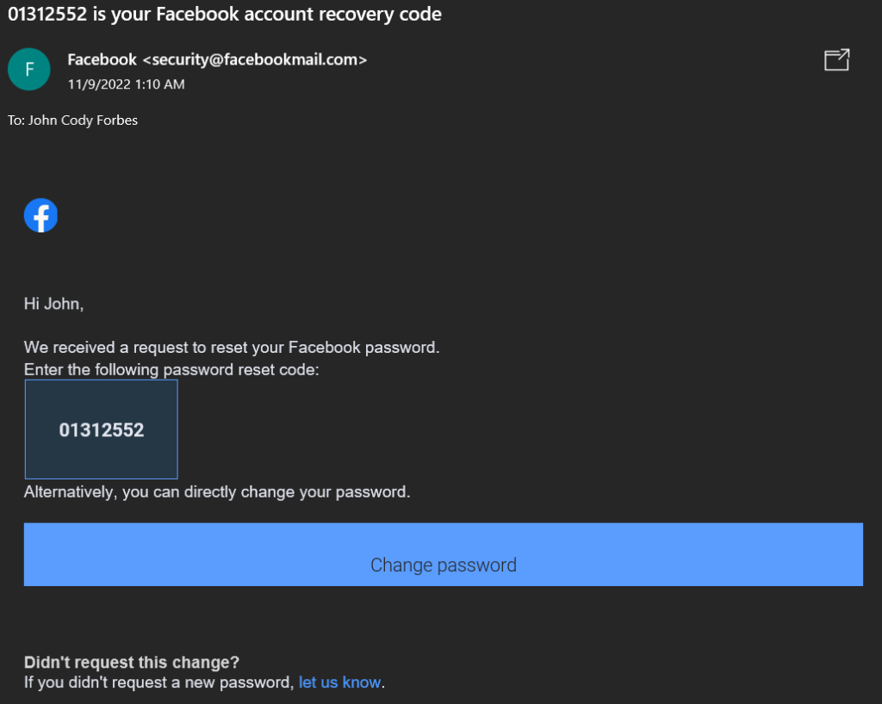The width and height of the screenshot is (882, 704).
Task: Click the security@facebookmail.com sender address
Action: click(x=255, y=59)
